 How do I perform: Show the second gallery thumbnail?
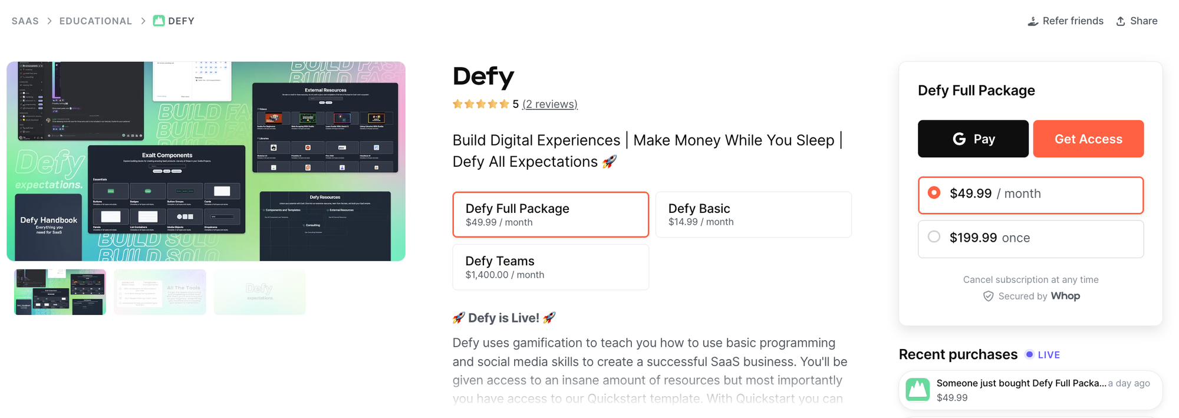point(160,292)
